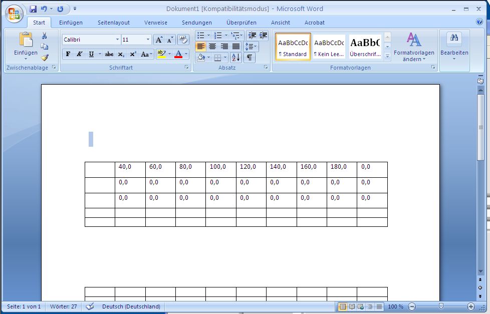Select browse object circle button
This screenshot has height=314, width=490.
480,288
